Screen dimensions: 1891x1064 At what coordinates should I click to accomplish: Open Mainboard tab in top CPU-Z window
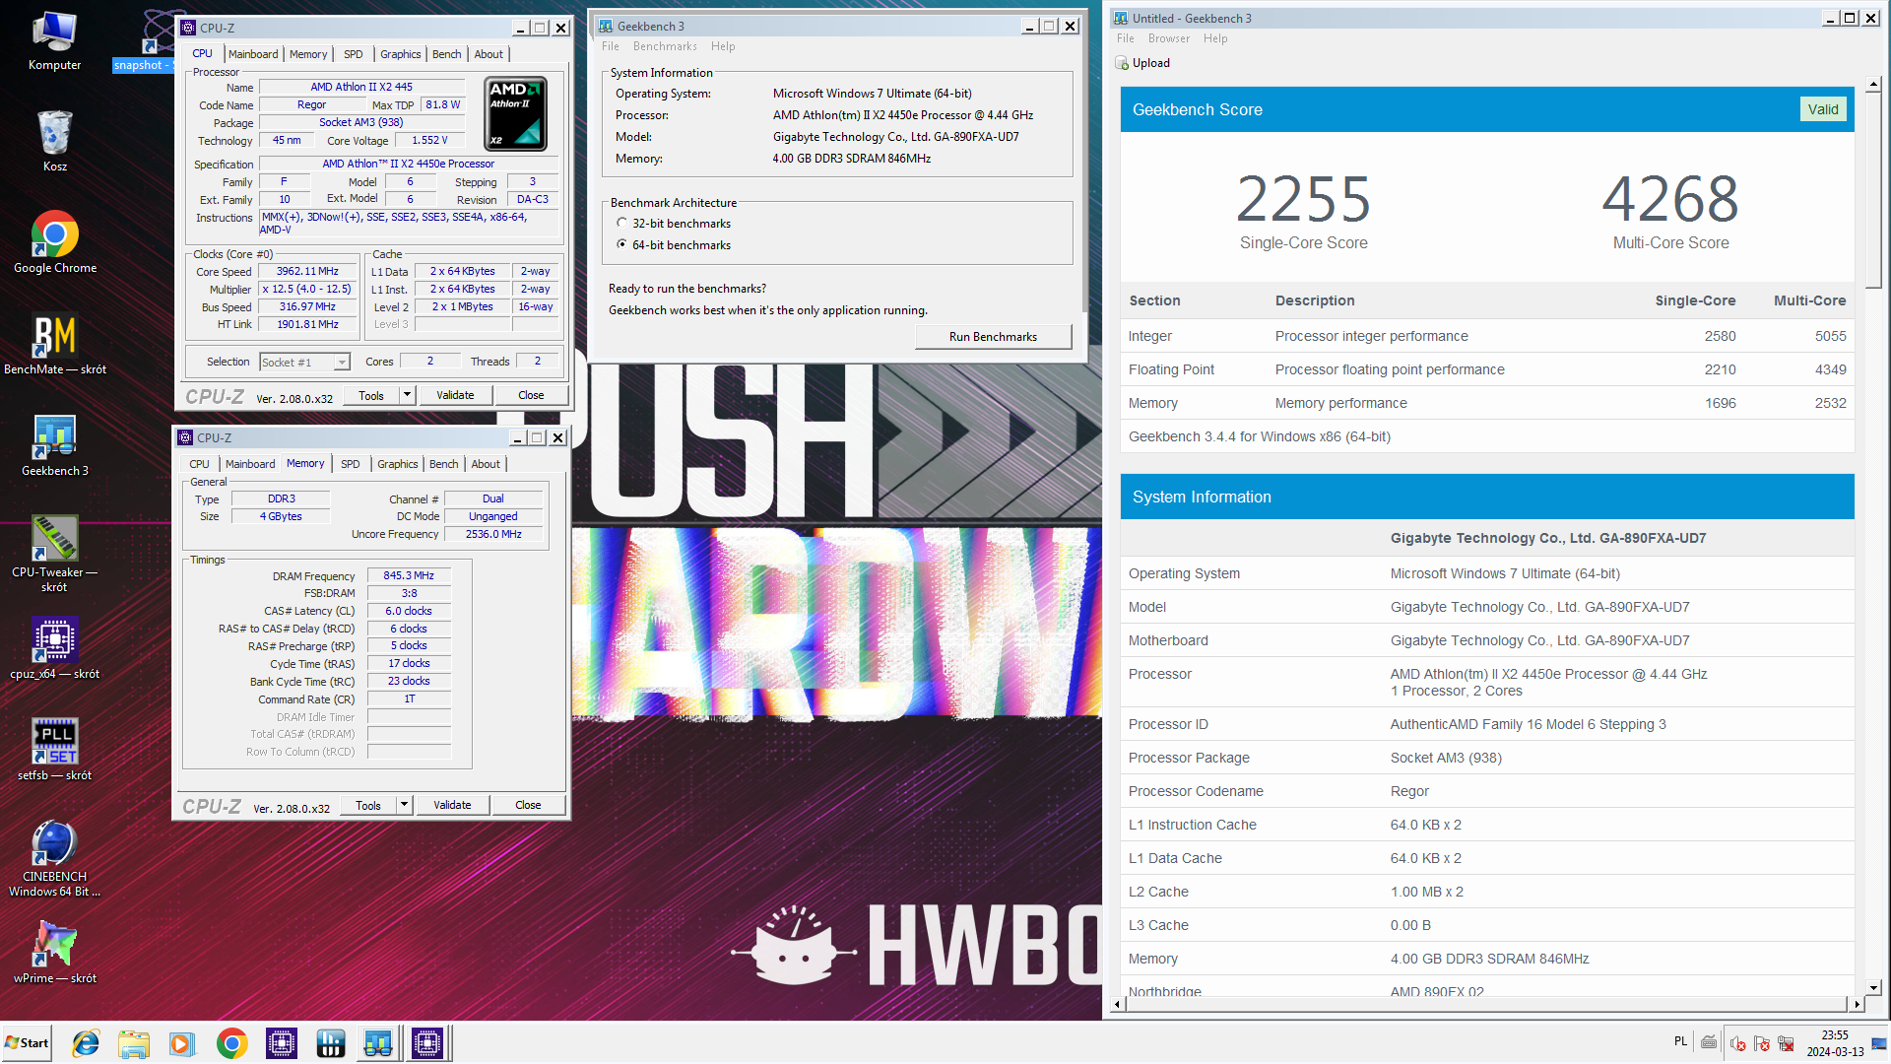click(253, 54)
